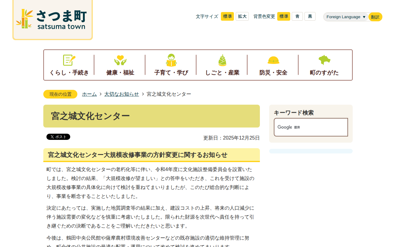The width and height of the screenshot is (396, 247).
Task: Click the しごと・産業 bamboo shoot icon
Action: (222, 60)
